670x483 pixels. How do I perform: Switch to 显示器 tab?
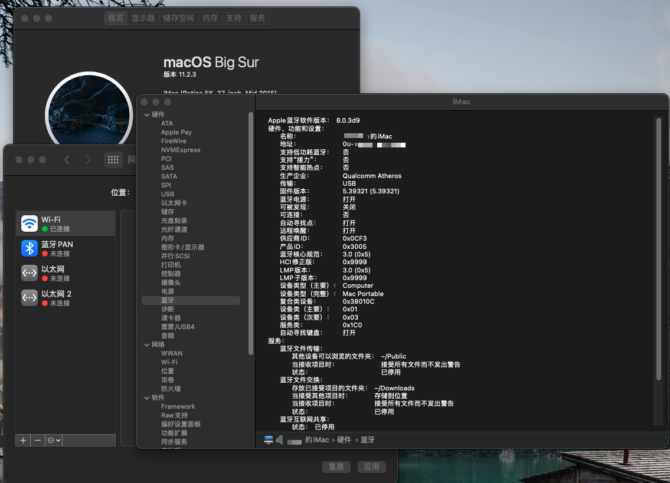point(143,18)
